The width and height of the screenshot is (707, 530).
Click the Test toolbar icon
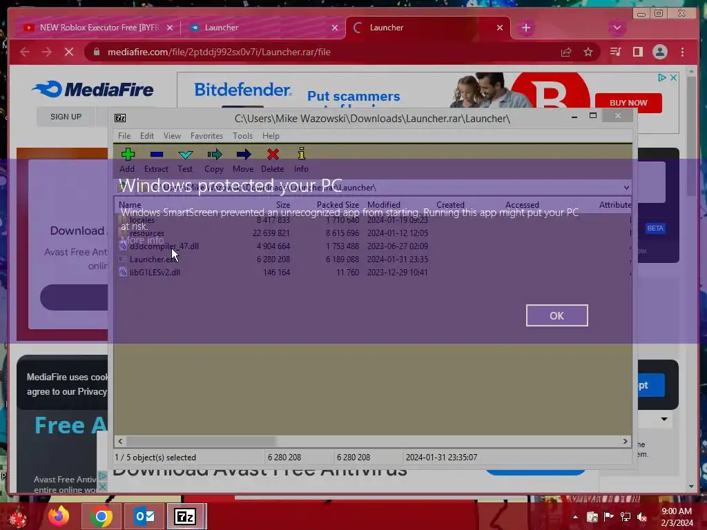point(185,160)
